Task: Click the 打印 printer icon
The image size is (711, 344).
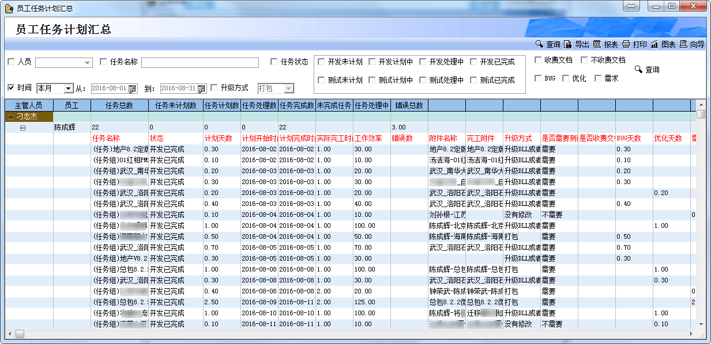Action: (x=626, y=44)
